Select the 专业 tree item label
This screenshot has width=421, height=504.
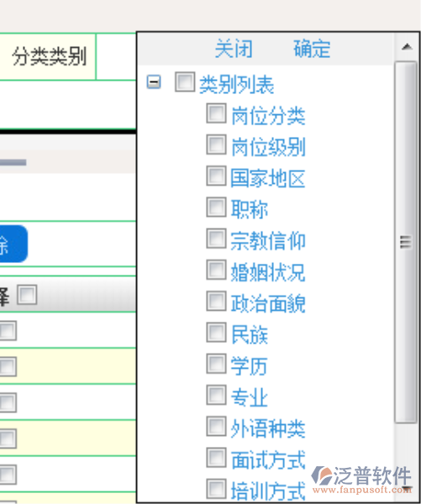pyautogui.click(x=250, y=397)
